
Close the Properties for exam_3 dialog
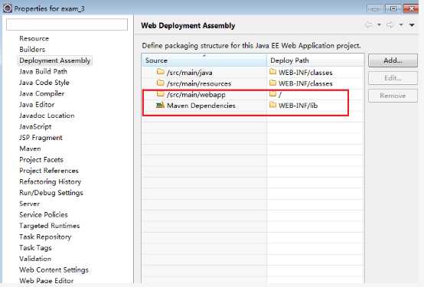[411, 8]
